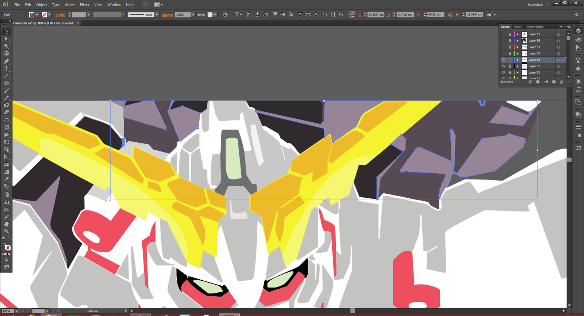Click the Layer 56 thumbnail
Screen dimensions: 584x316
click(524, 40)
